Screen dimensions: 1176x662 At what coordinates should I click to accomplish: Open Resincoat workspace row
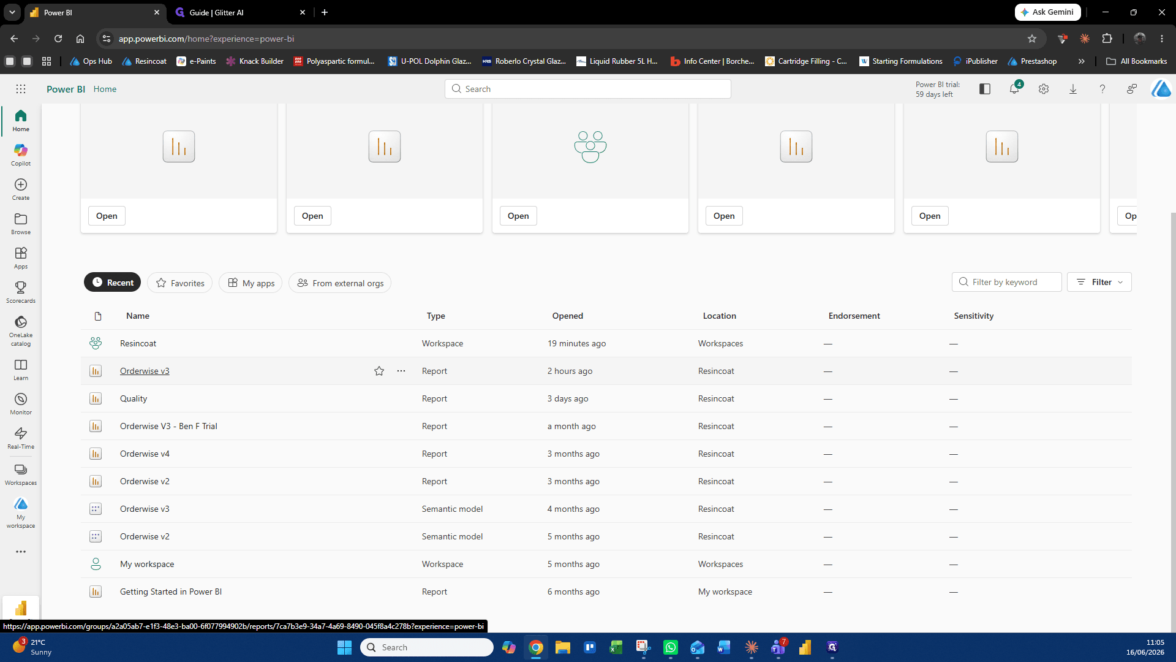(x=606, y=343)
